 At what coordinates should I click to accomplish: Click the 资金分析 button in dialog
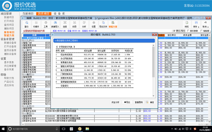coord(115,102)
